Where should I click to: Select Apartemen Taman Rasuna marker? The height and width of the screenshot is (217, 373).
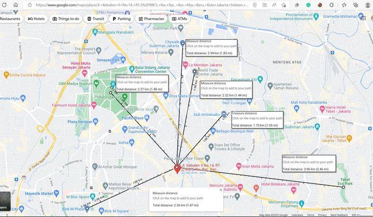[x=270, y=86]
